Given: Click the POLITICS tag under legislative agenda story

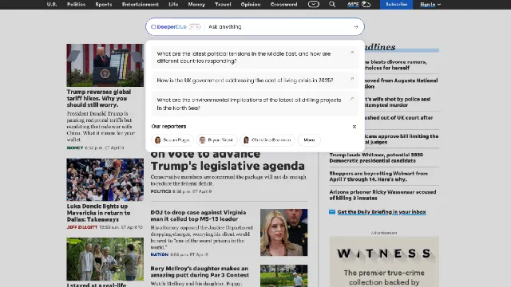Looking at the screenshot, I should [160, 191].
